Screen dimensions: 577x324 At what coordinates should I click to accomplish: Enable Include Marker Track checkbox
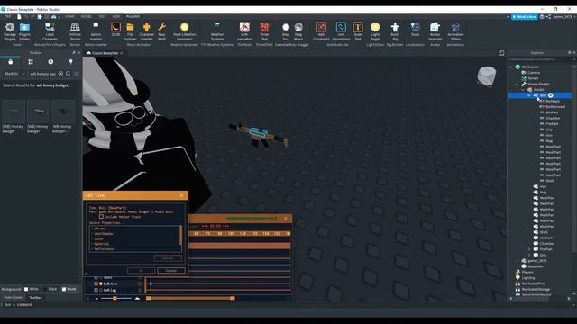[101, 217]
